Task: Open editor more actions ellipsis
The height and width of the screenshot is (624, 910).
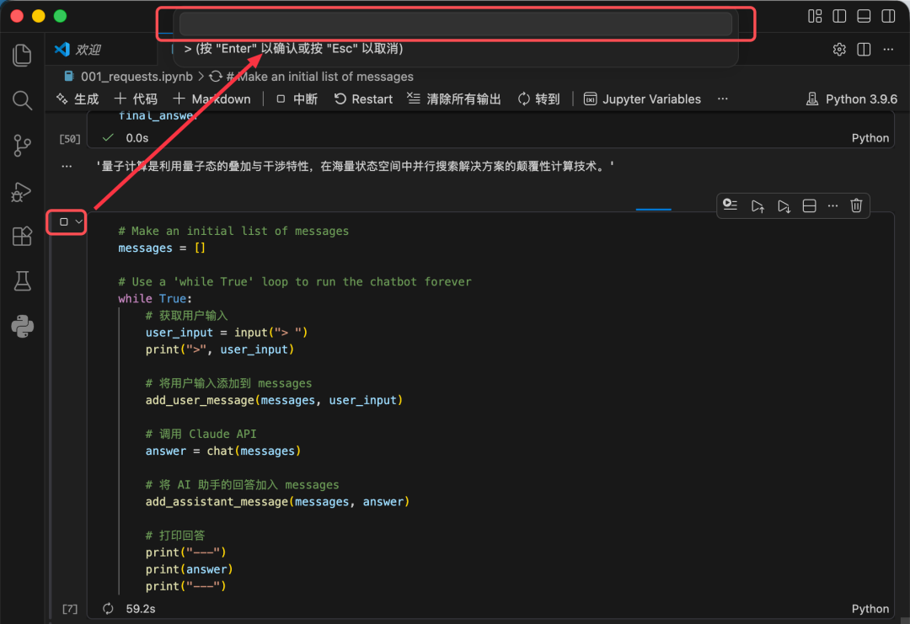Action: tap(888, 50)
